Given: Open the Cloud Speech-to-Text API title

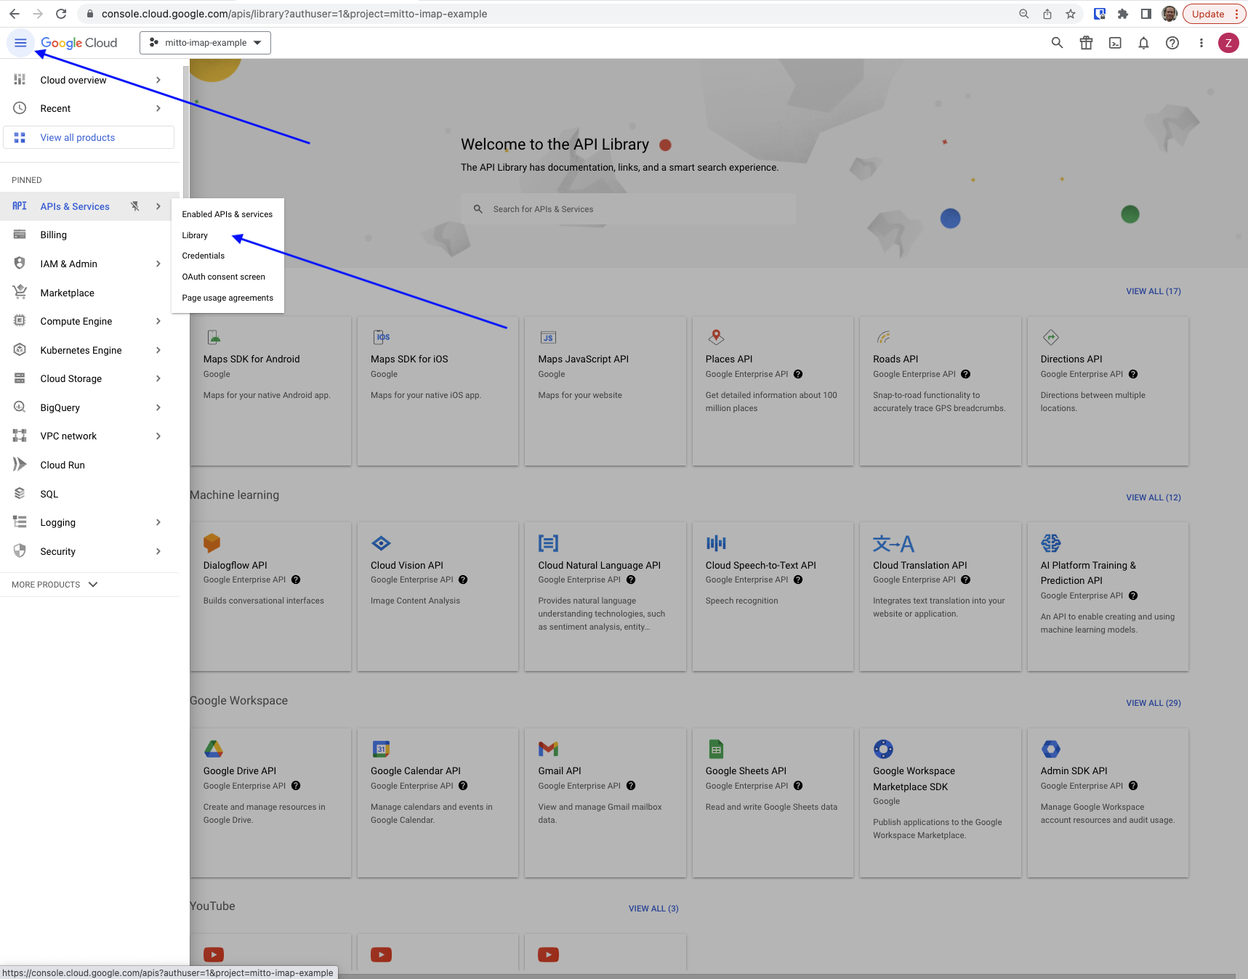Looking at the screenshot, I should point(760,565).
